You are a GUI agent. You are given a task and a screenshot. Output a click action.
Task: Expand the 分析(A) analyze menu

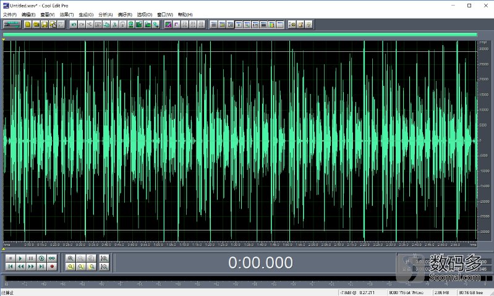pyautogui.click(x=106, y=14)
